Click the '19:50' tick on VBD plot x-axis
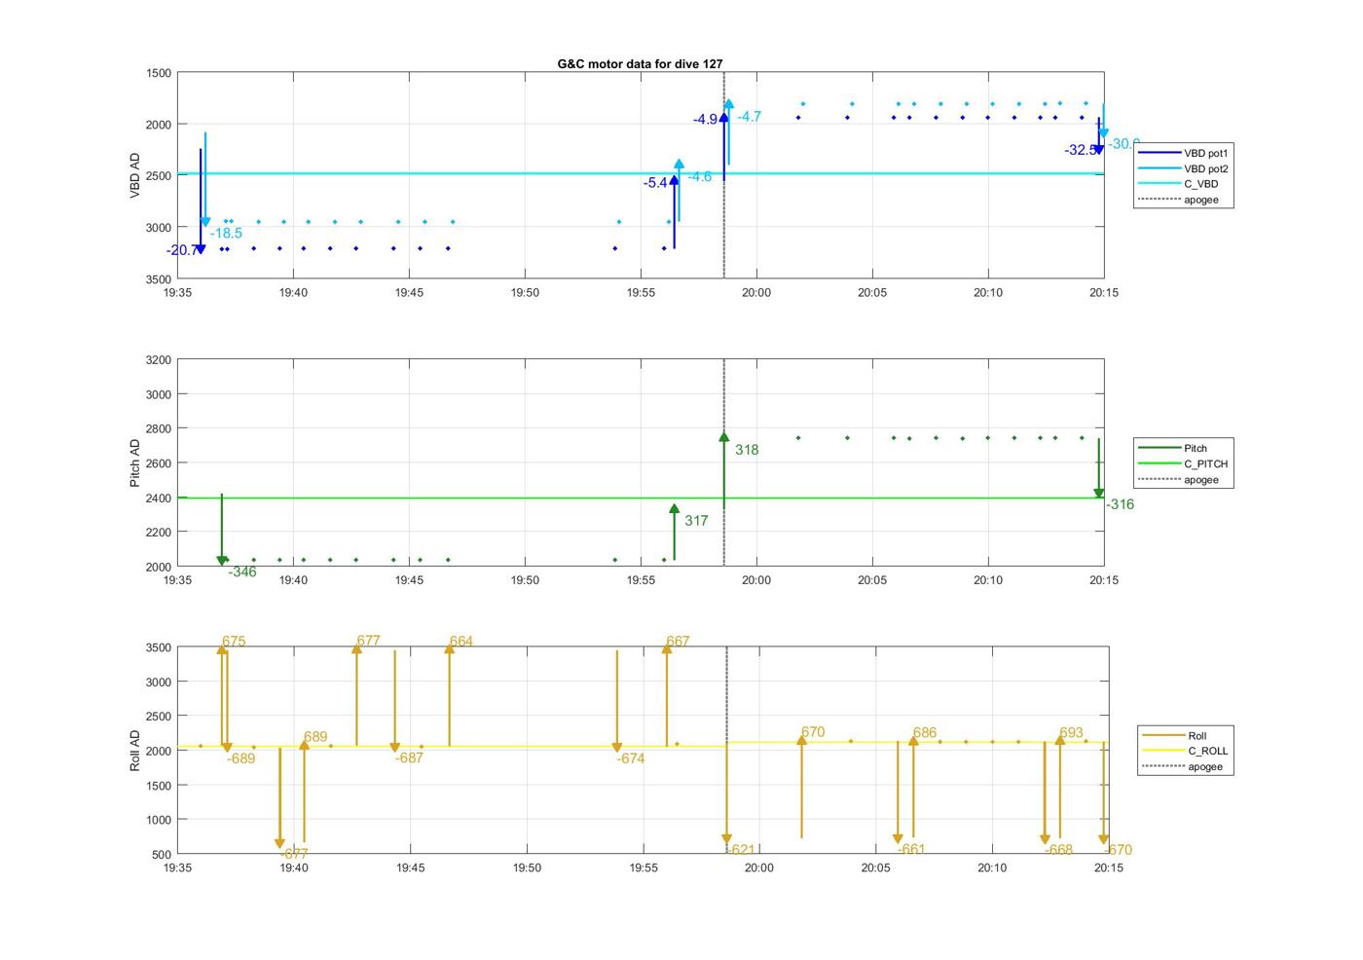Screen dimensions: 1363x960 click(x=525, y=292)
